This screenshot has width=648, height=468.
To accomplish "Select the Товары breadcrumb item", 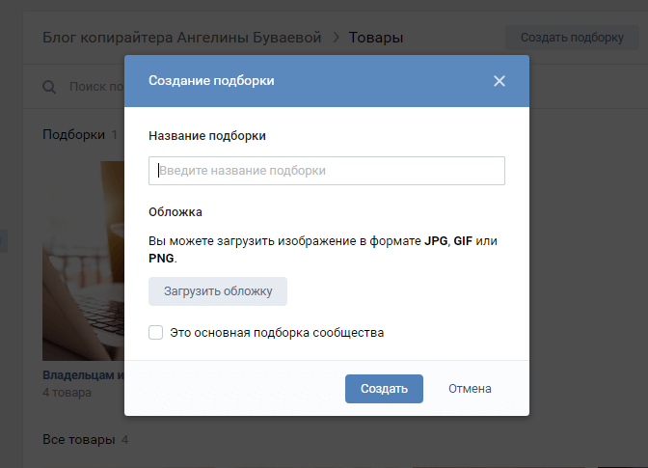I will (376, 38).
